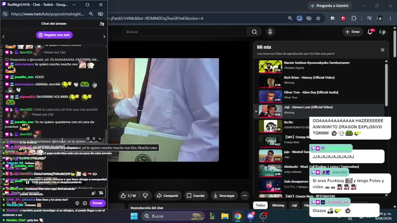The width and height of the screenshot is (397, 223).
Task: Click the Compartir share button
Action: pos(167,196)
